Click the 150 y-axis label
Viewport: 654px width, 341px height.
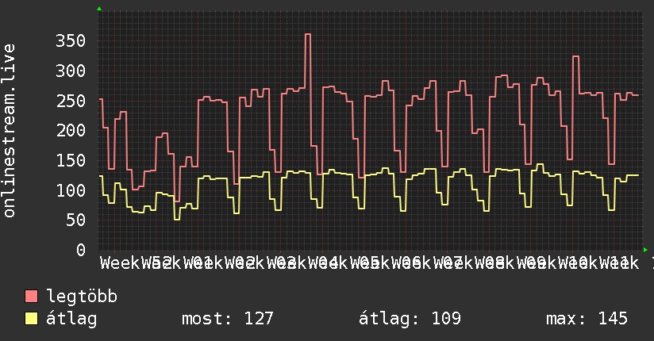point(71,160)
